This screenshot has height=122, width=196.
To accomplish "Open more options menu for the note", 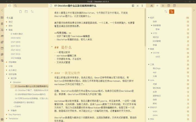I will tap(142, 6).
